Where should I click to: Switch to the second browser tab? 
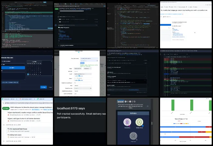tap(27, 99)
